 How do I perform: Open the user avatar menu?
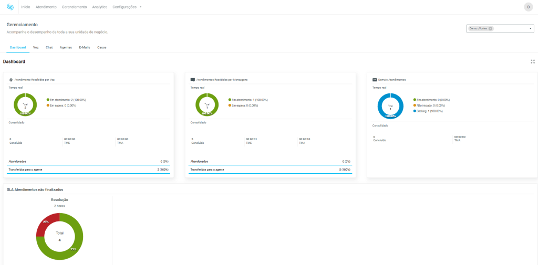click(528, 7)
